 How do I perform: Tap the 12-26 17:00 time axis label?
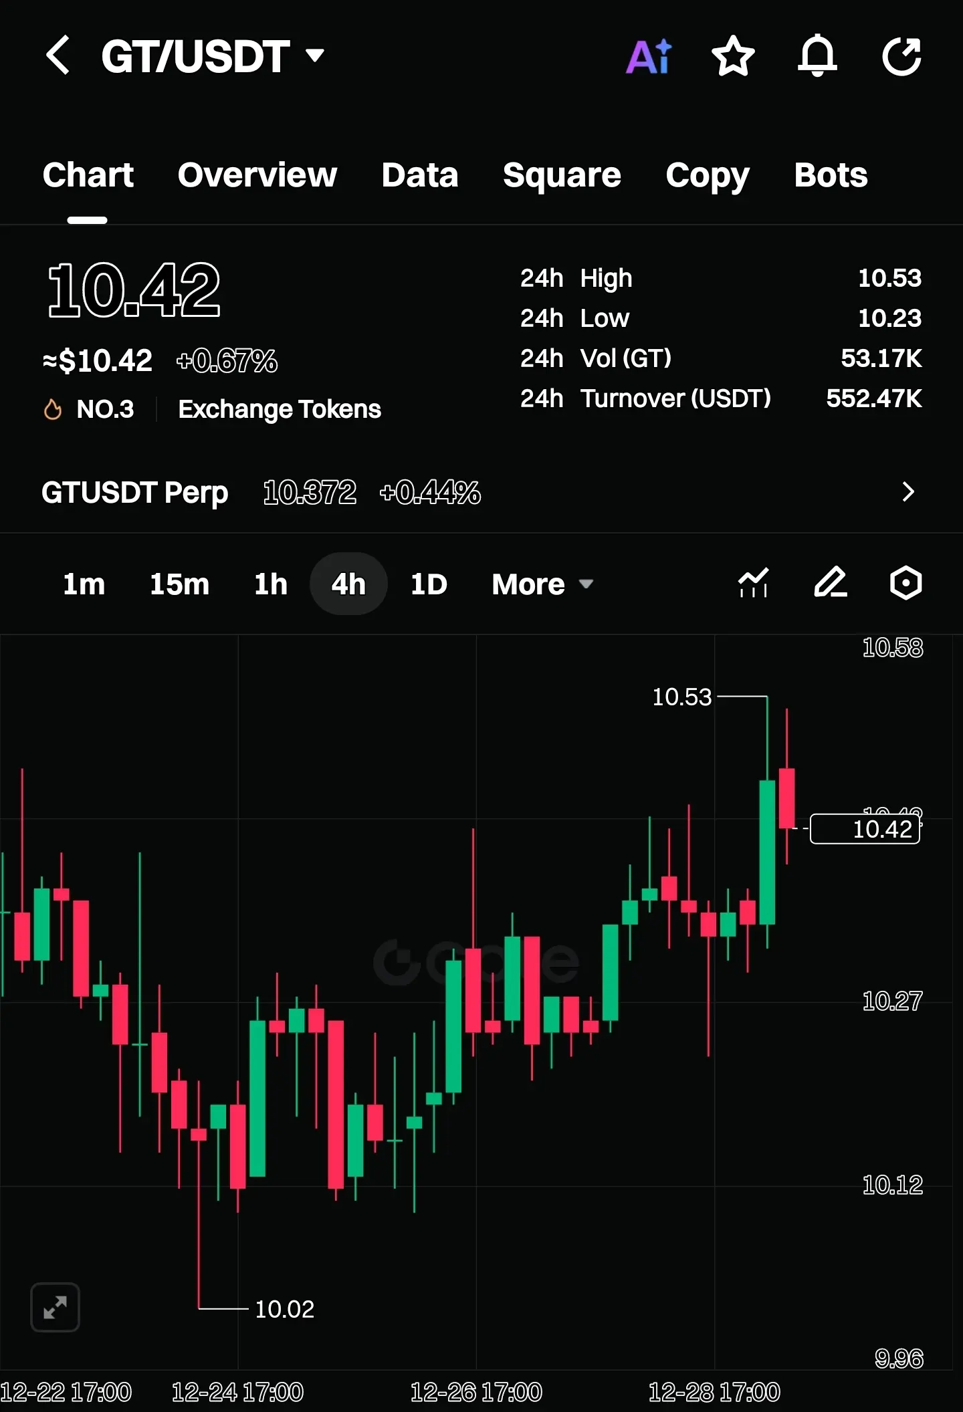pos(476,1393)
